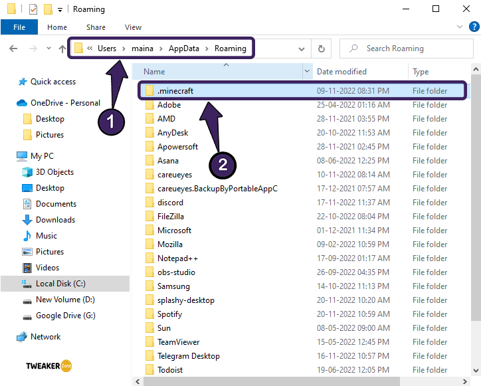Click the Forward navigation arrow
The width and height of the screenshot is (481, 386).
pos(33,48)
